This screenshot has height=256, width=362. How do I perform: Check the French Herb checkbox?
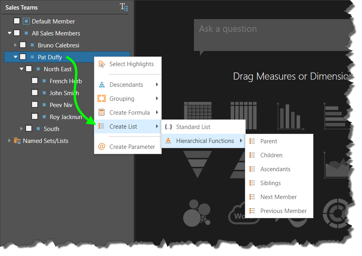pos(35,80)
